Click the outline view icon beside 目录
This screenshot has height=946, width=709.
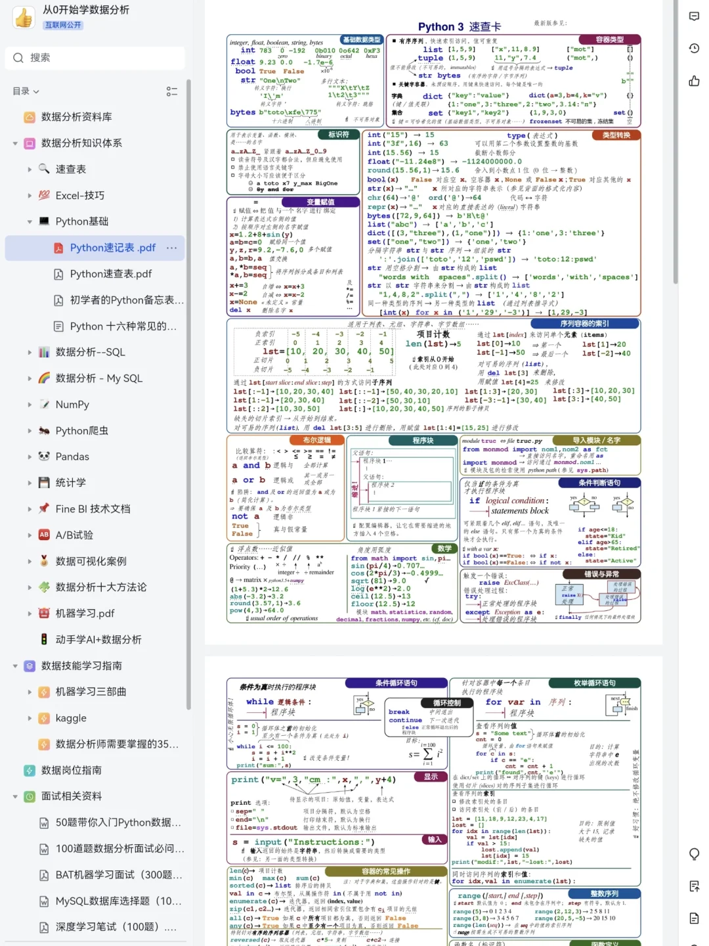[172, 91]
